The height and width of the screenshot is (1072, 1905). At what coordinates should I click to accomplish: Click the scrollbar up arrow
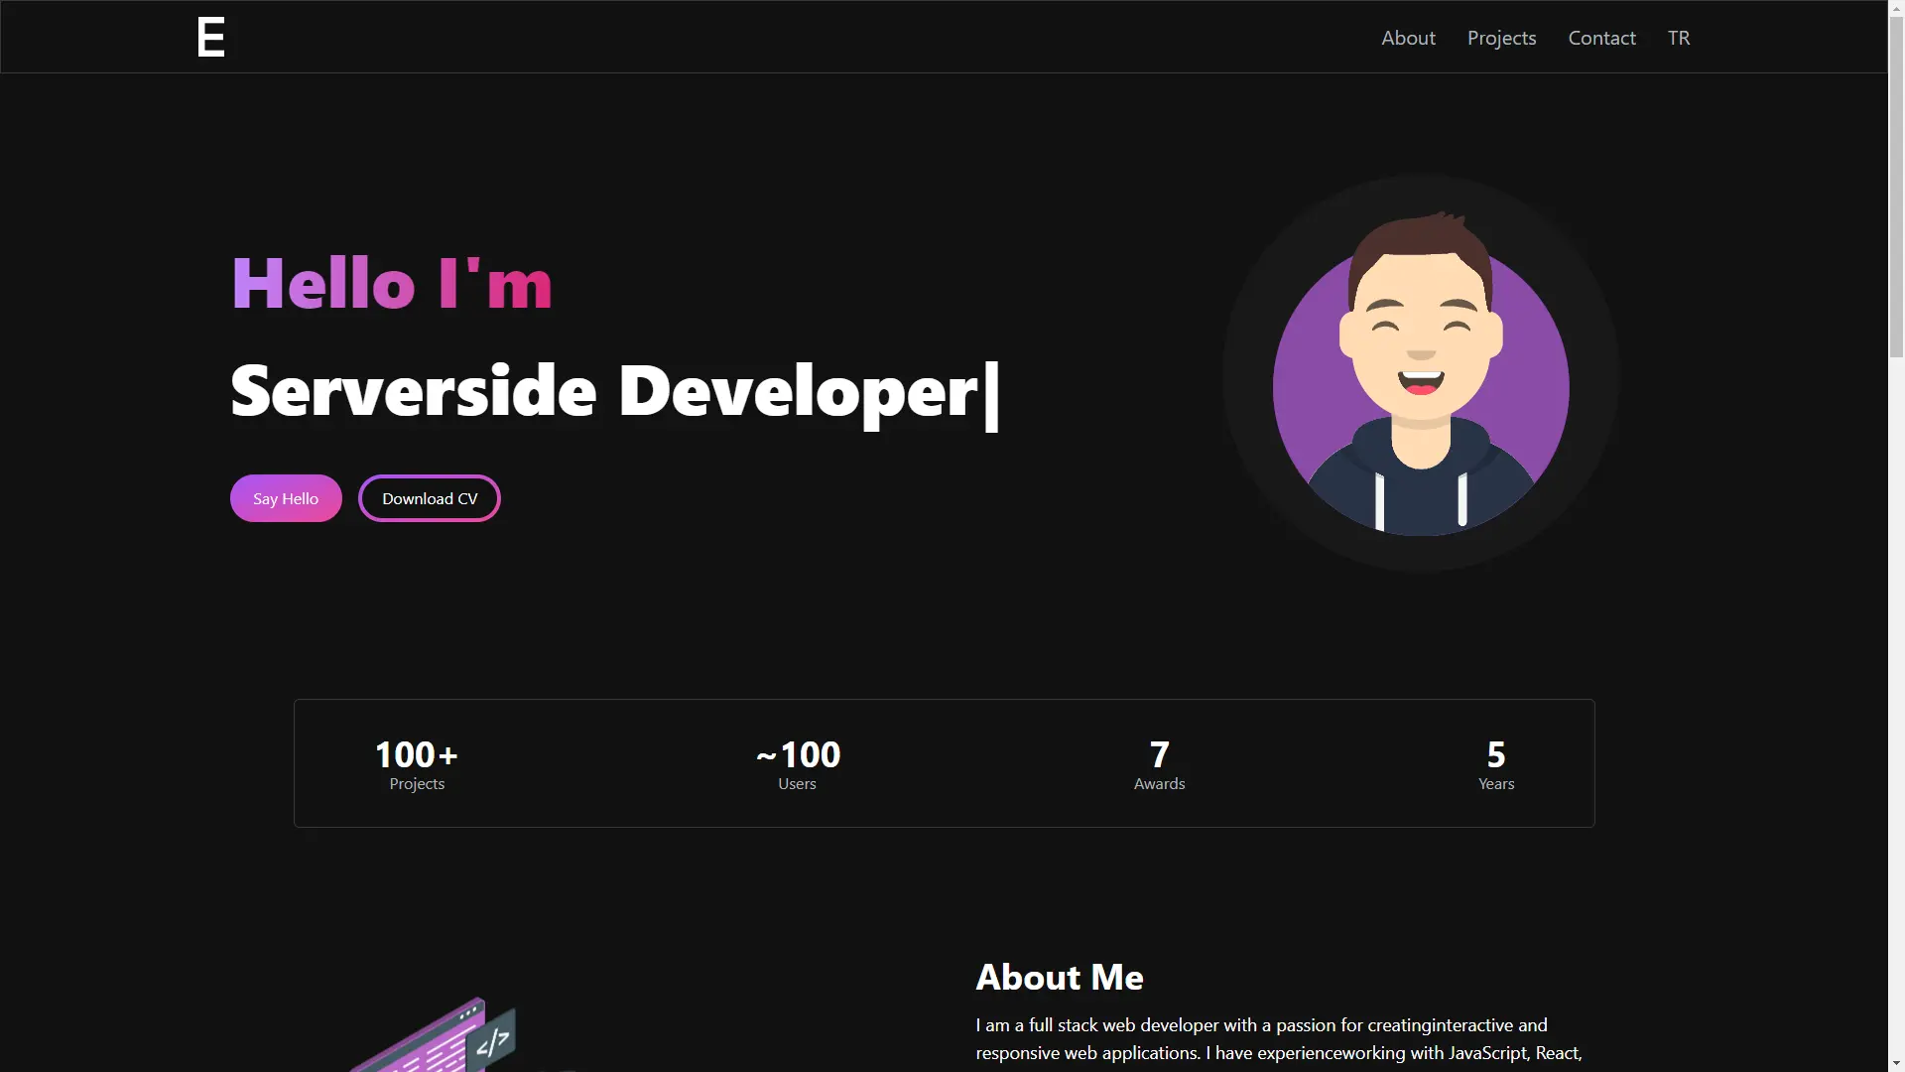1896,8
